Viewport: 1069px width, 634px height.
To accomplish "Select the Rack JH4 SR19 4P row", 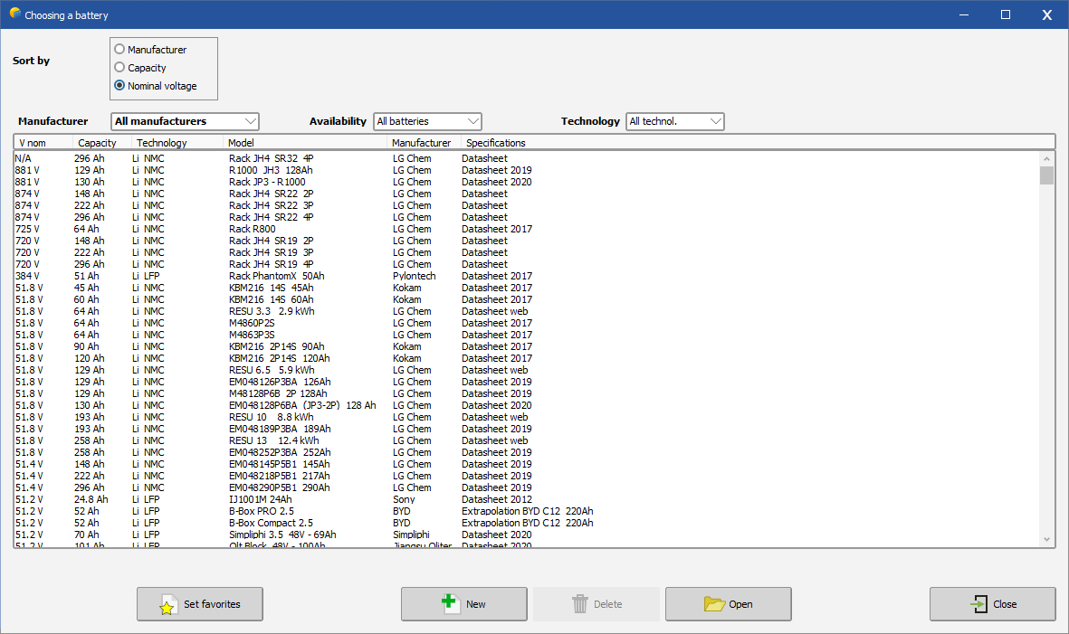I will click(526, 264).
